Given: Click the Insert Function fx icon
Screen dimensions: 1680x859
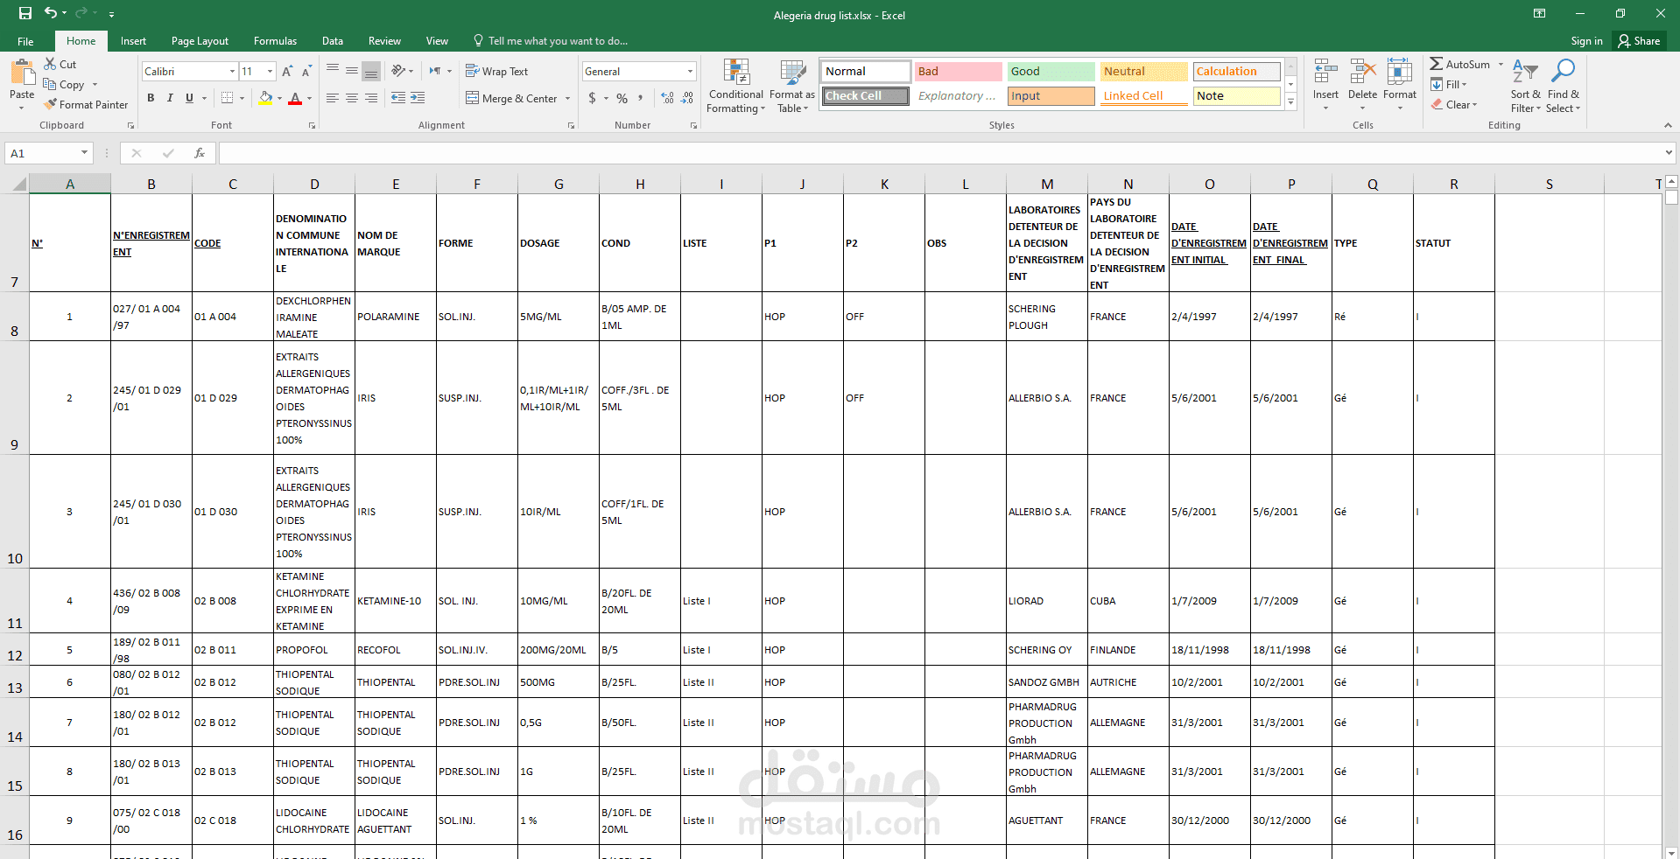Looking at the screenshot, I should (x=200, y=153).
